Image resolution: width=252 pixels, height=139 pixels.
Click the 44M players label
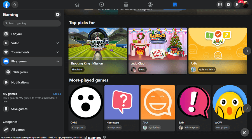tap(114, 128)
